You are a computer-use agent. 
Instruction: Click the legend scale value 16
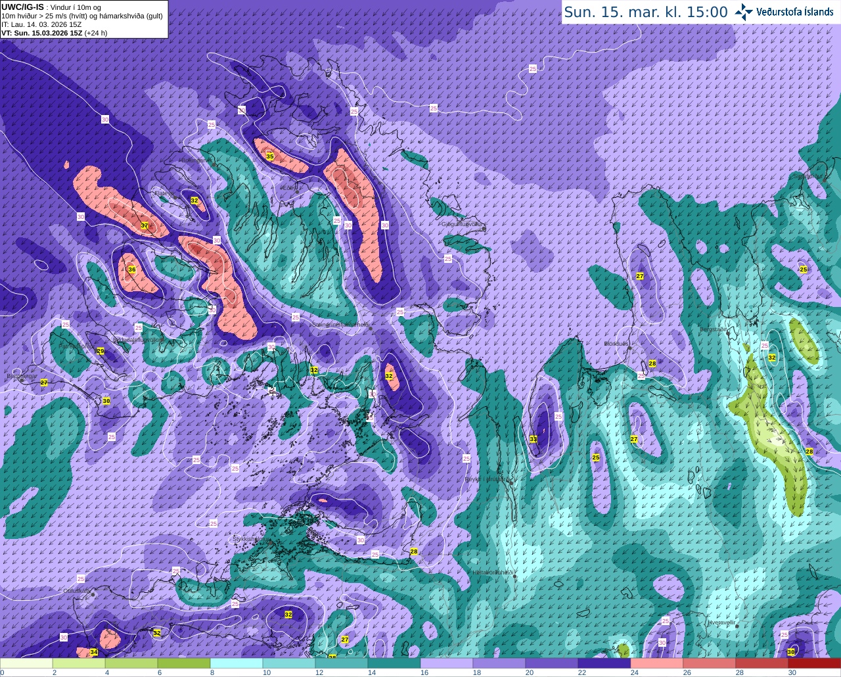(x=424, y=672)
